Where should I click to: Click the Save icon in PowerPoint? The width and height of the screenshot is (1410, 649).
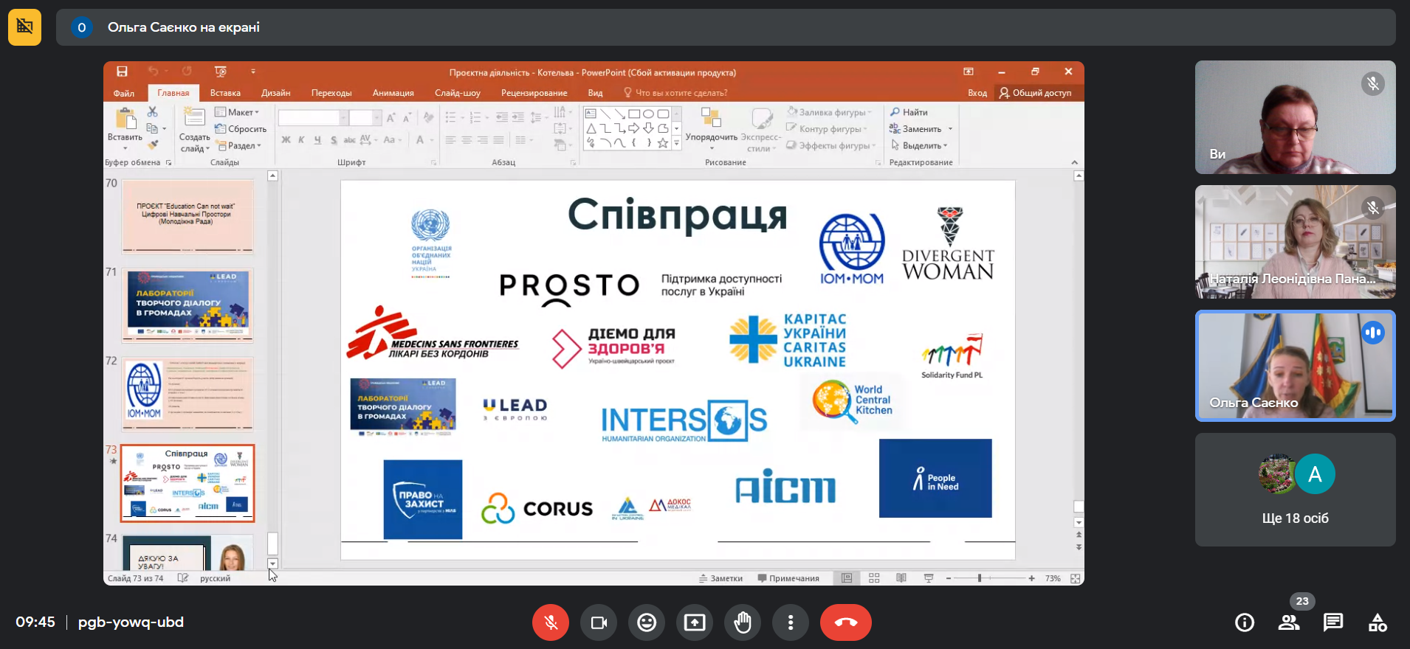122,72
